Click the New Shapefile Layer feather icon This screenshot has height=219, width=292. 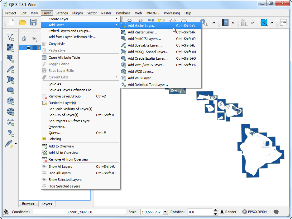point(9,144)
